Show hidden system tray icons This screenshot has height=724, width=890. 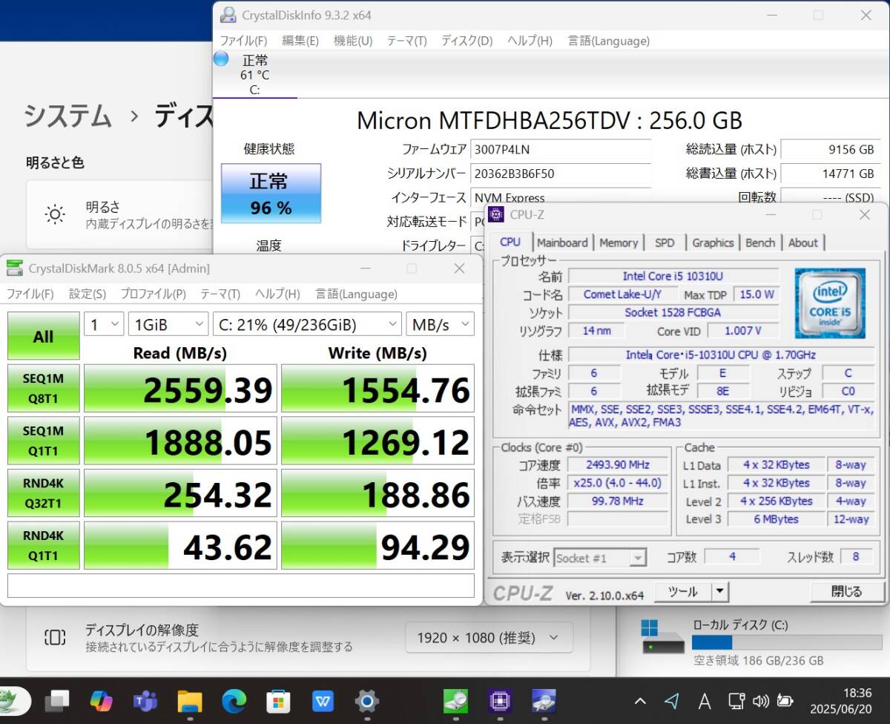tap(640, 701)
